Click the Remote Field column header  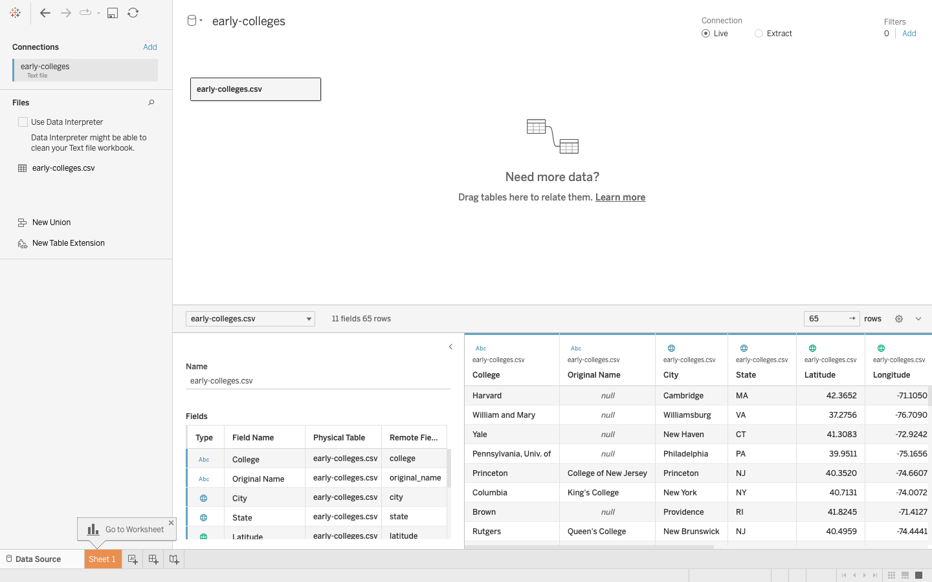[x=414, y=438]
